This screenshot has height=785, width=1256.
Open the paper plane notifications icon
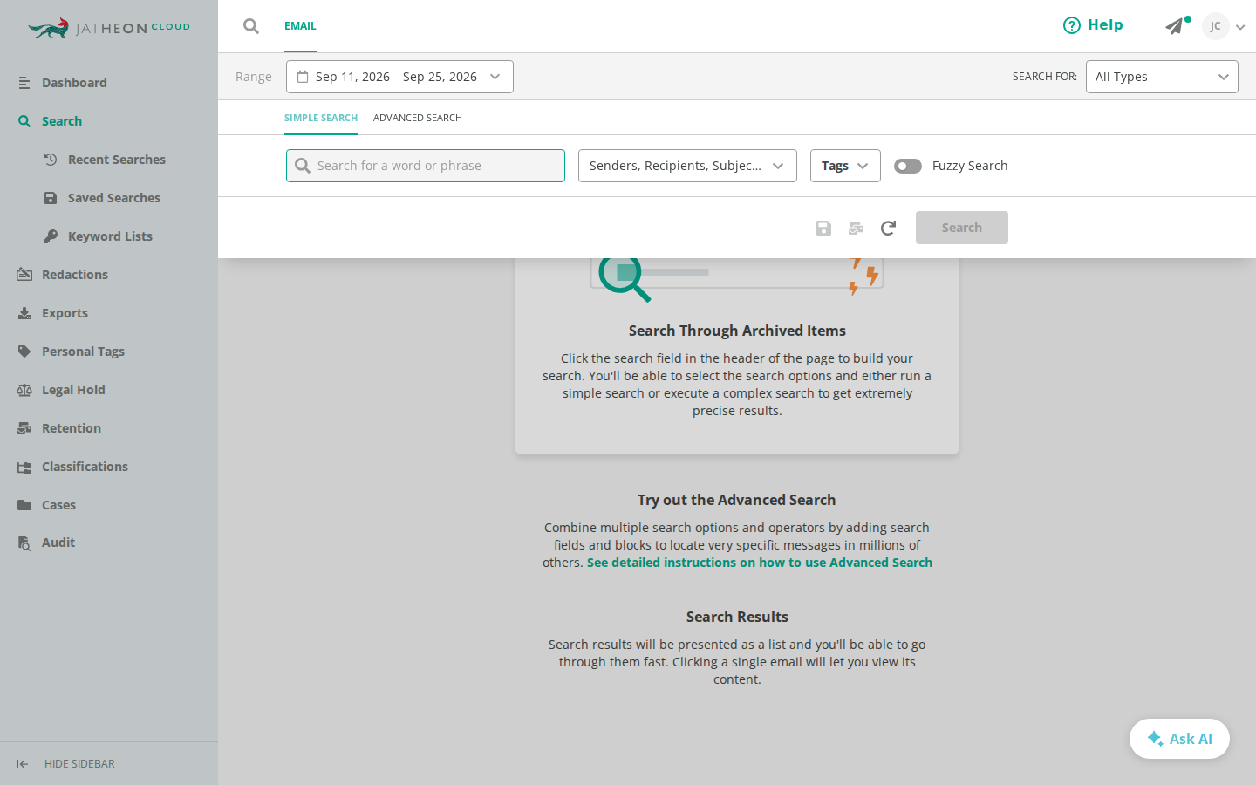[1175, 26]
